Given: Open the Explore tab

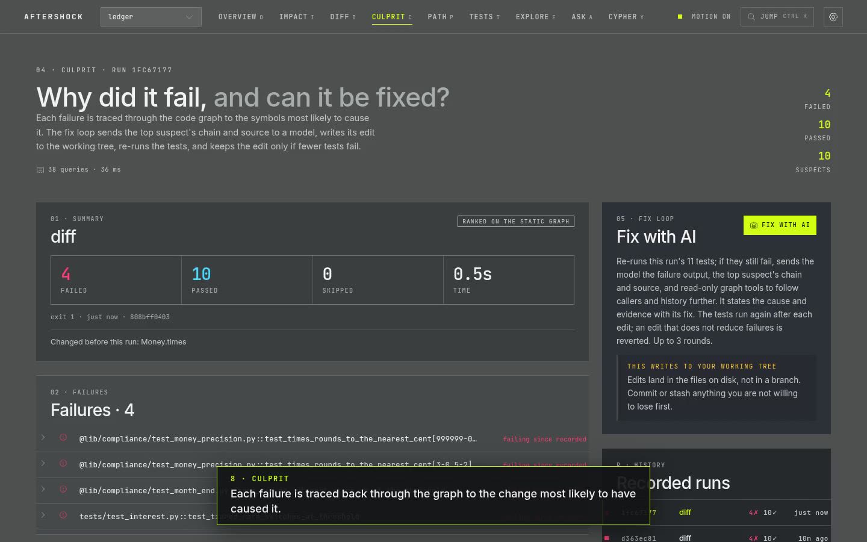Looking at the screenshot, I should pos(536,17).
